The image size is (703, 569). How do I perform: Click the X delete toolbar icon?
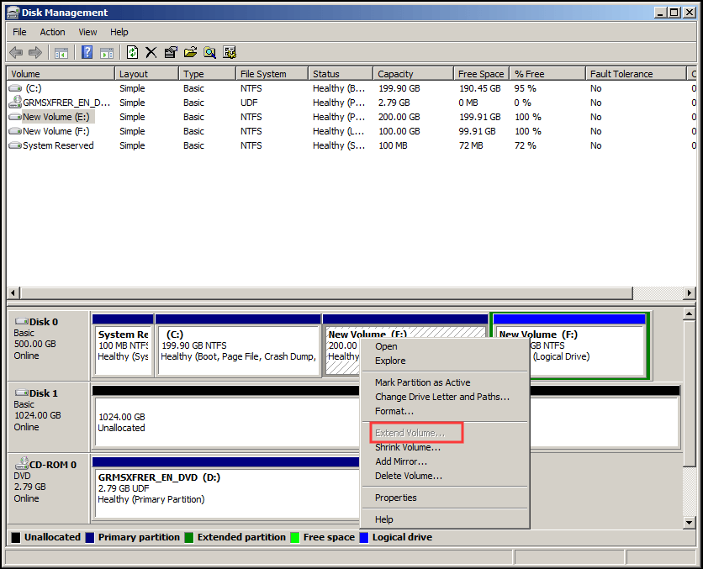(x=152, y=52)
